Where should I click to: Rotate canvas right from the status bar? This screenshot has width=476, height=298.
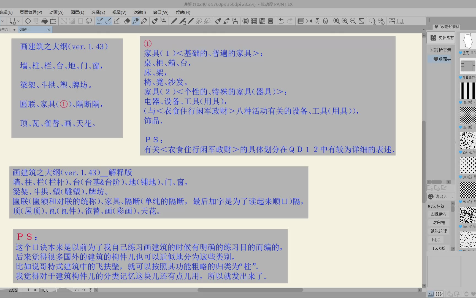(83, 290)
